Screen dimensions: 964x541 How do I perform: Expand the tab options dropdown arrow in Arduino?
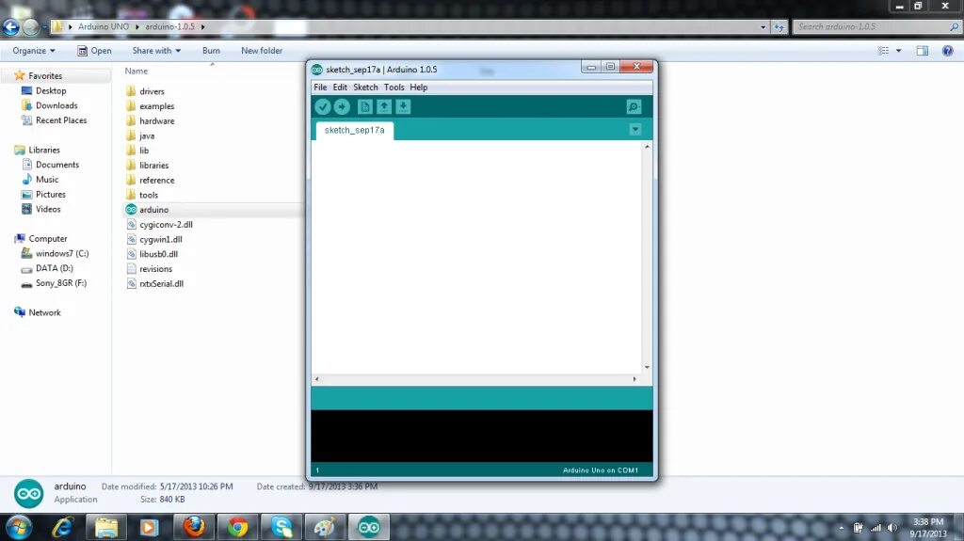(x=635, y=130)
